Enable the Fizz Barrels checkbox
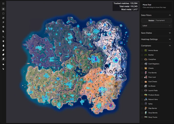174x124 pixels. [142, 73]
